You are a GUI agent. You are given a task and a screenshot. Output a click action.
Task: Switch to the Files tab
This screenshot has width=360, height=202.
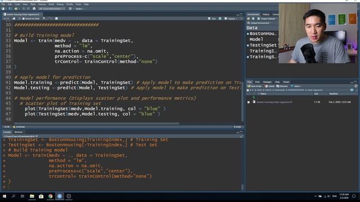(x=249, y=82)
